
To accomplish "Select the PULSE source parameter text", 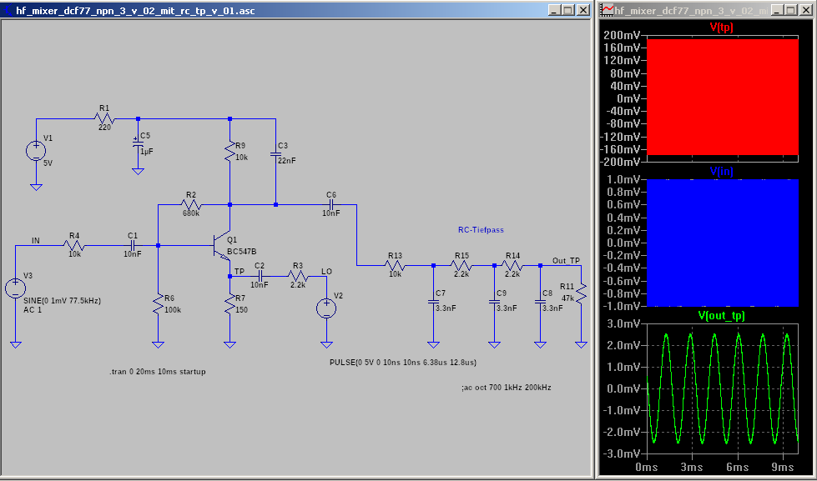I will [x=403, y=363].
